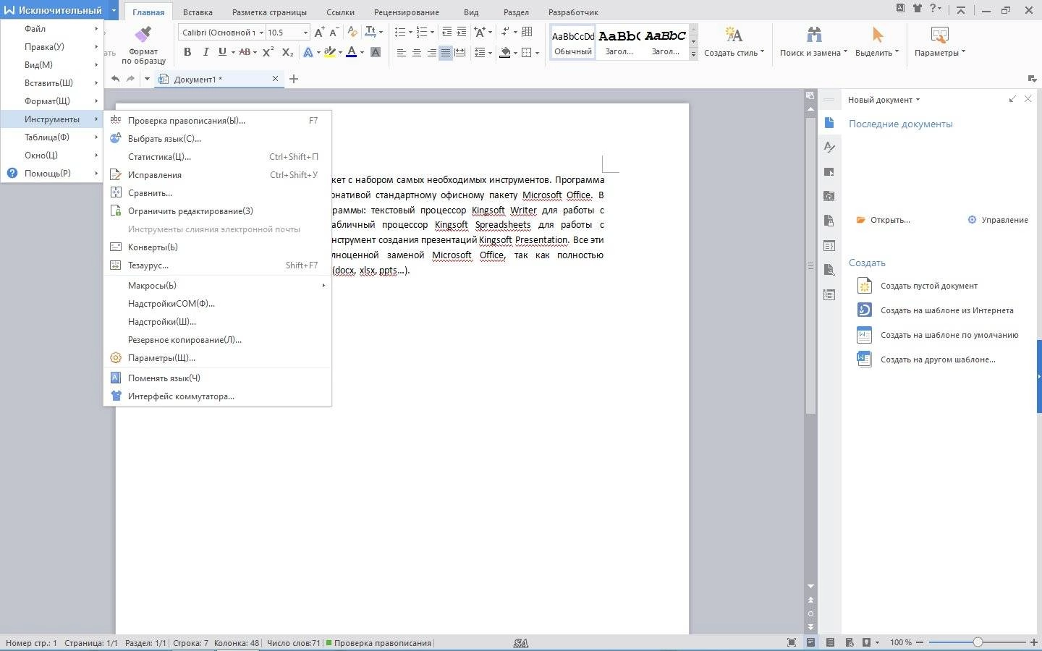Open Поиск и замена (find and replace)
Image resolution: width=1042 pixels, height=651 pixels.
[813, 41]
